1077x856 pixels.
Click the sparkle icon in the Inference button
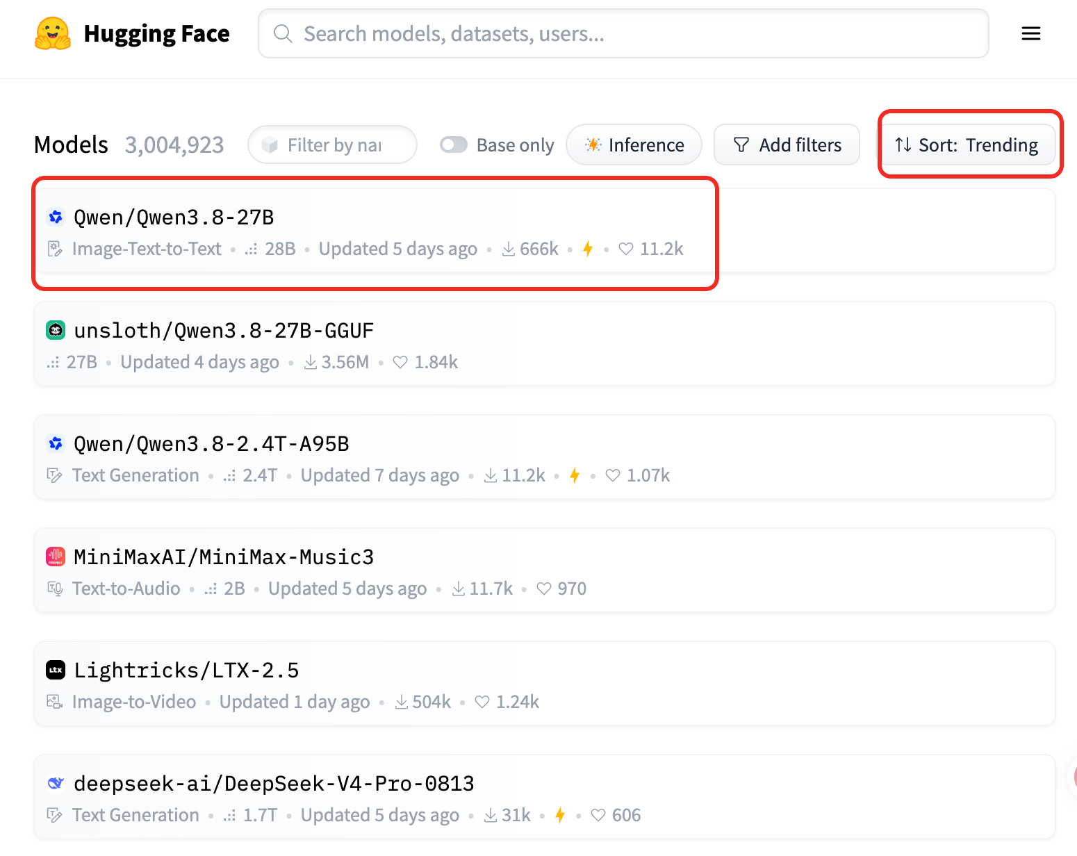593,145
